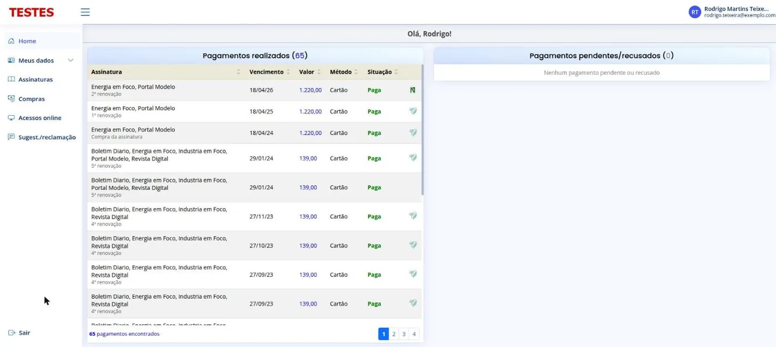The height and width of the screenshot is (347, 776).
Task: Open the receipt icon for 27/11/23 payment
Action: [413, 216]
